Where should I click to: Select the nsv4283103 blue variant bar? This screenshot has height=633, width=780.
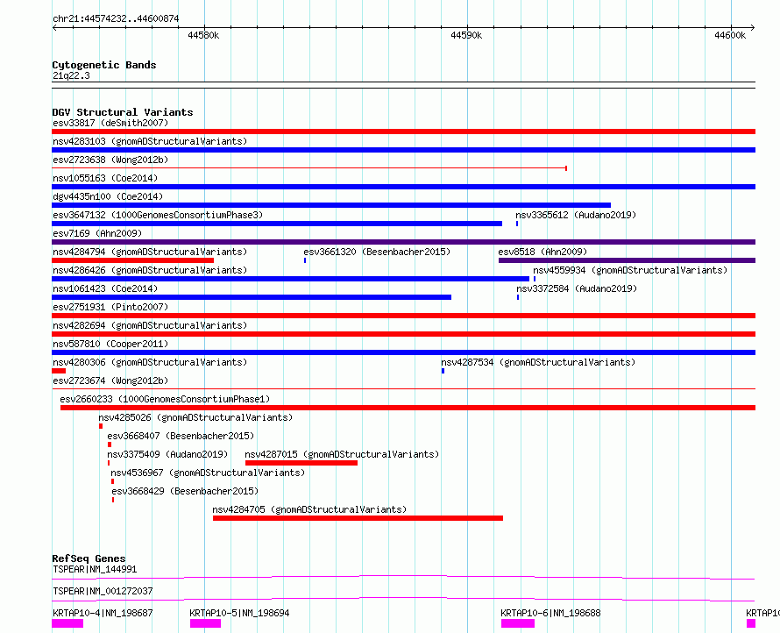[x=403, y=150]
